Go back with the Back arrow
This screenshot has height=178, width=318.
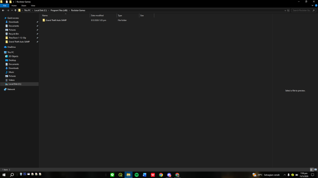click(x=3, y=10)
